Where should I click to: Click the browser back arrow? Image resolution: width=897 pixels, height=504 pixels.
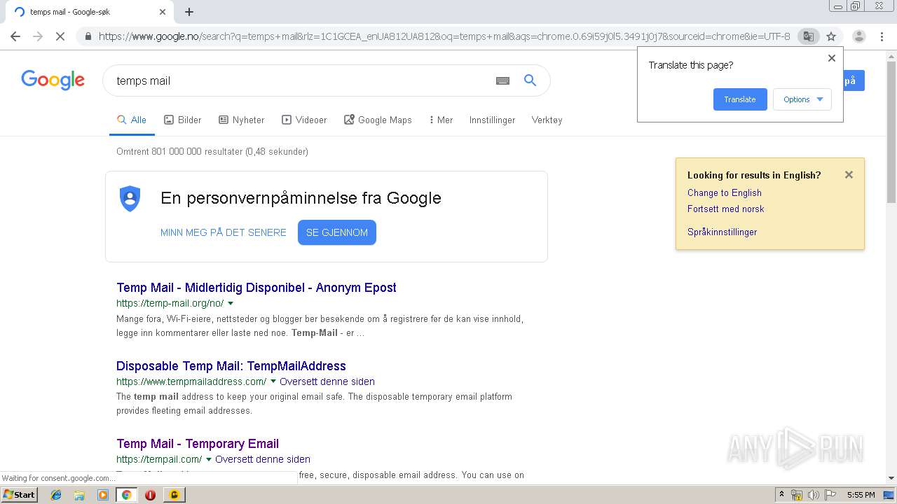tap(15, 36)
